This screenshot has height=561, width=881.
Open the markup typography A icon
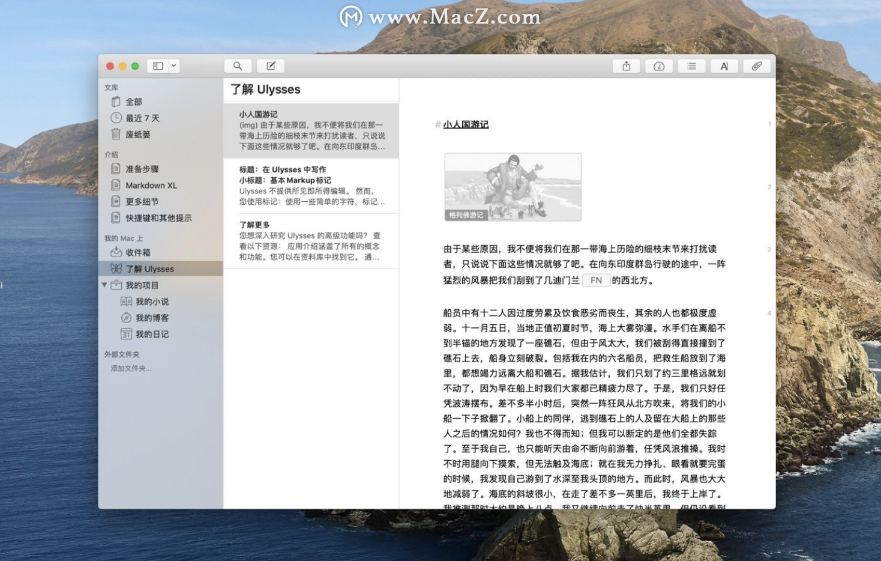point(724,66)
